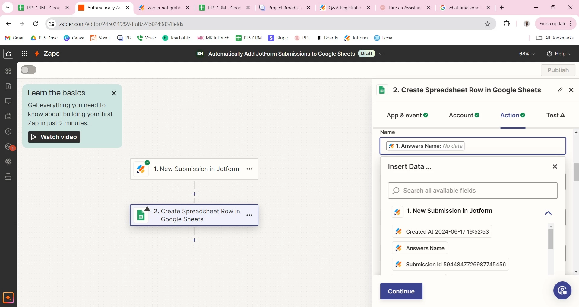Switch to Project Broadcast browser tab
Screen dimensions: 579x307
click(285, 8)
